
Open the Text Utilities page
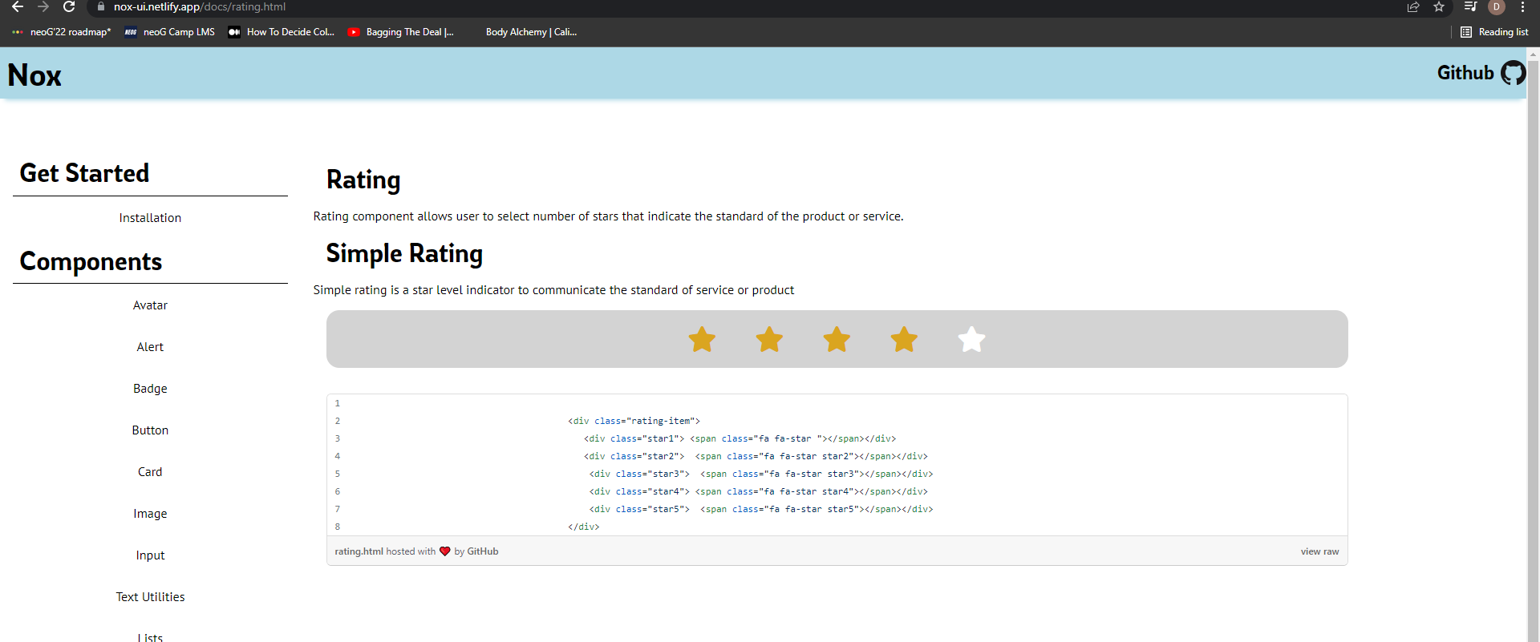[150, 597]
